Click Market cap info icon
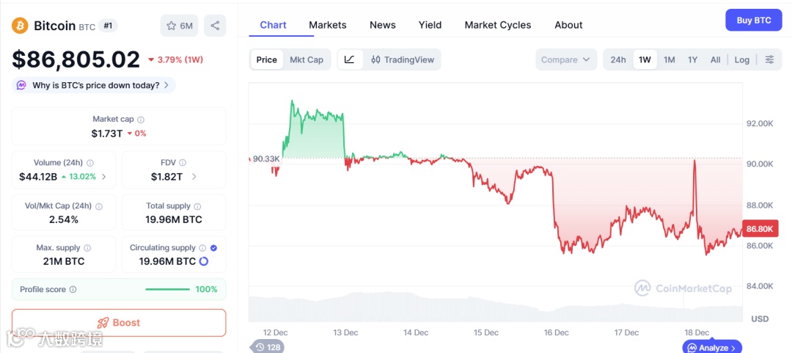This screenshot has width=792, height=353. [141, 120]
